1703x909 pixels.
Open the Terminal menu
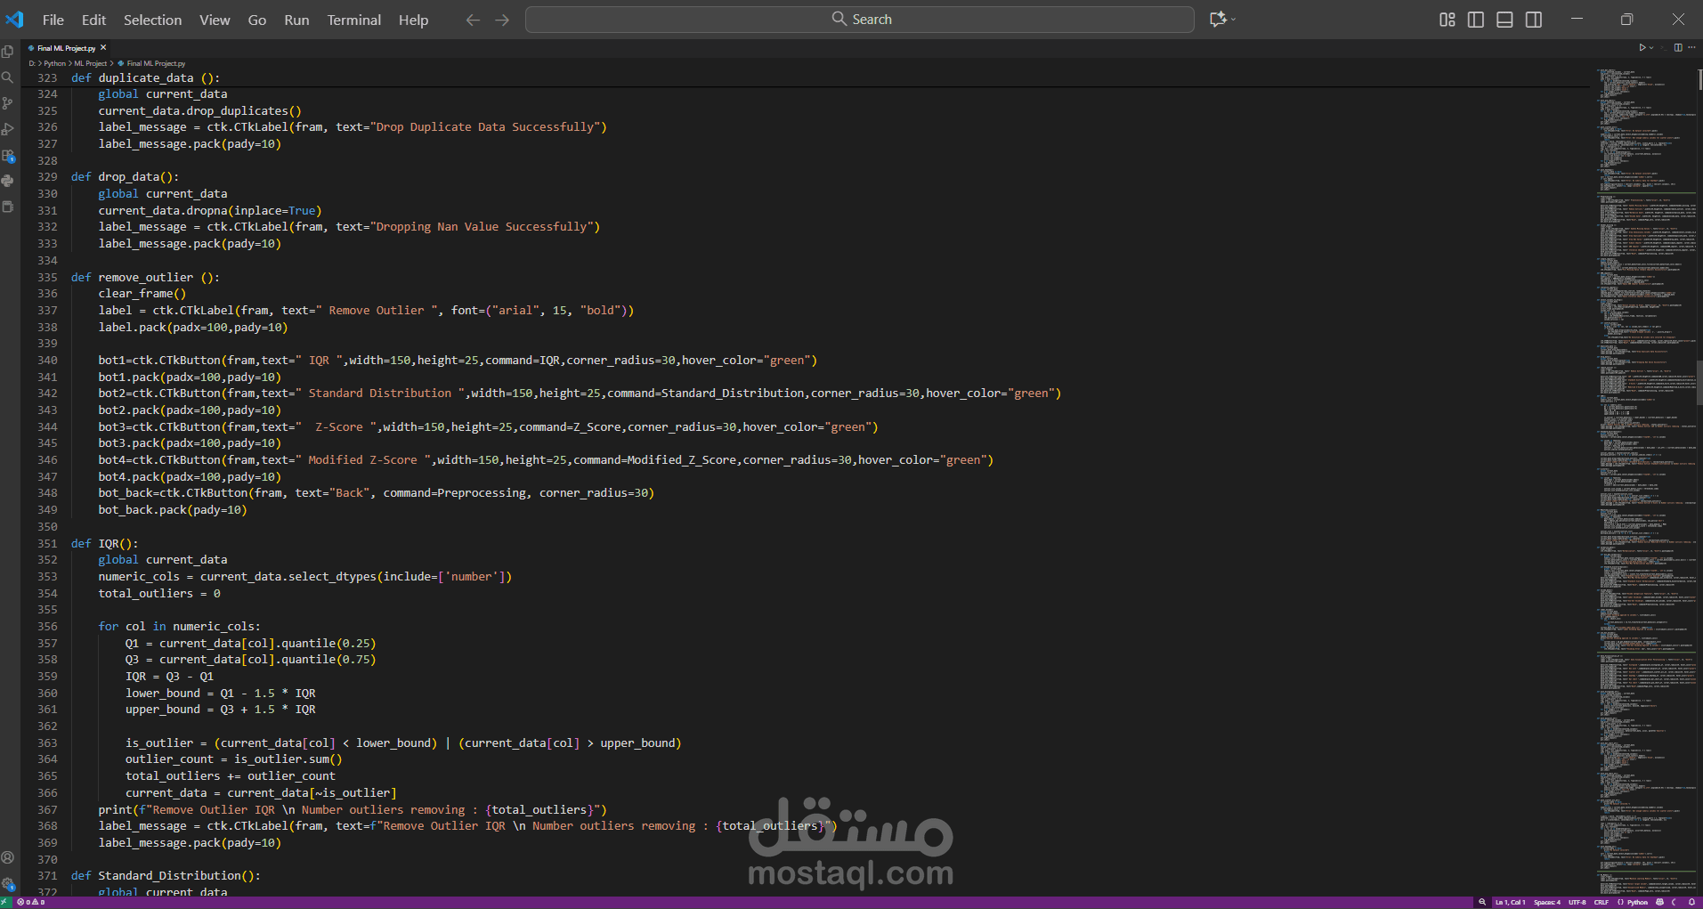coord(353,20)
